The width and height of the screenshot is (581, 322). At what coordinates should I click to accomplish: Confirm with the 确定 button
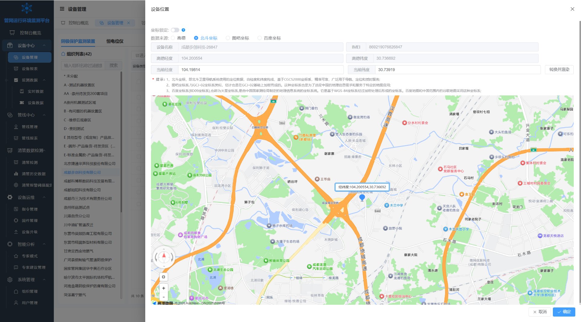[564, 312]
